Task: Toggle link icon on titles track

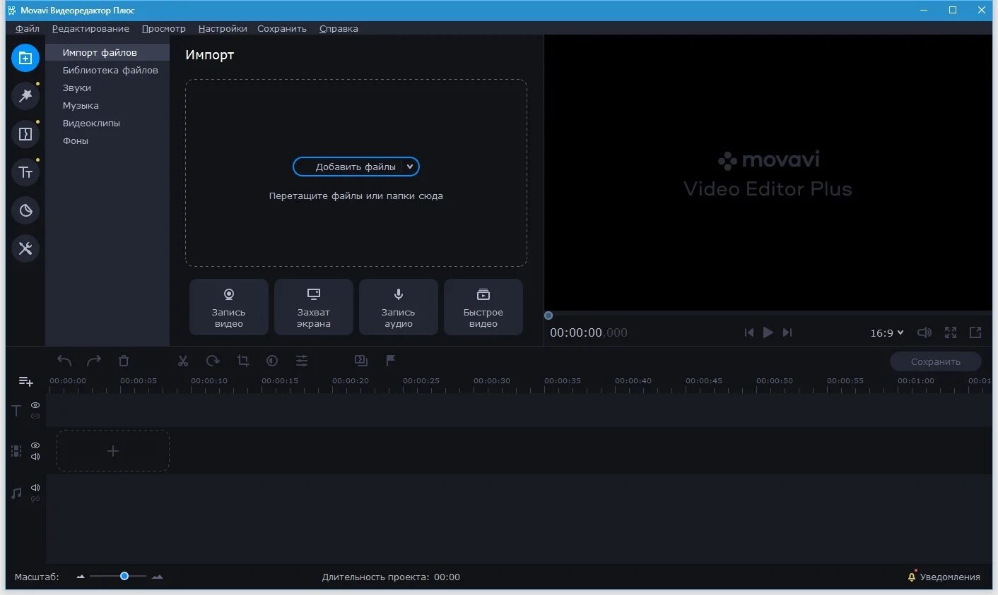Action: [x=35, y=416]
